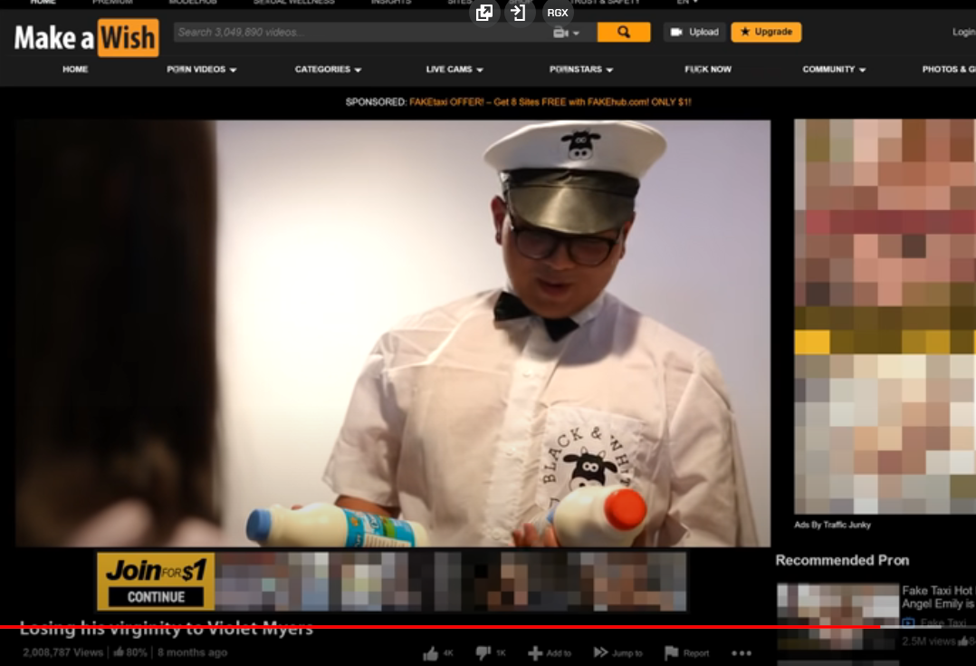Click the orange magnifier search button
976x666 pixels.
[x=623, y=33]
